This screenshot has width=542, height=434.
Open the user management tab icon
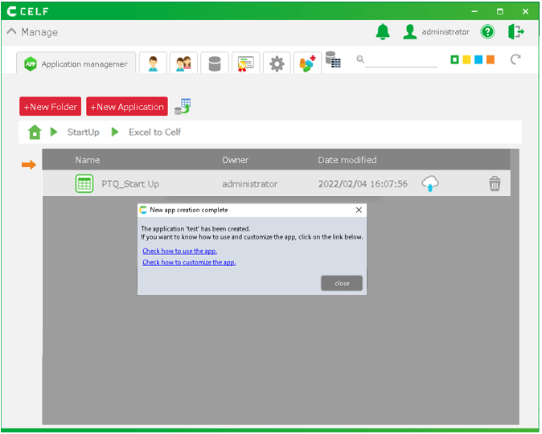pos(153,63)
